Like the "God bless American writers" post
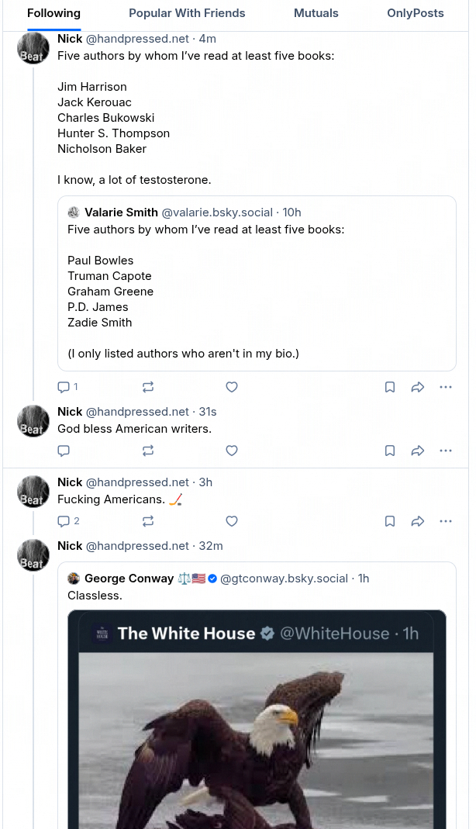This screenshot has width=476, height=829. click(x=231, y=451)
